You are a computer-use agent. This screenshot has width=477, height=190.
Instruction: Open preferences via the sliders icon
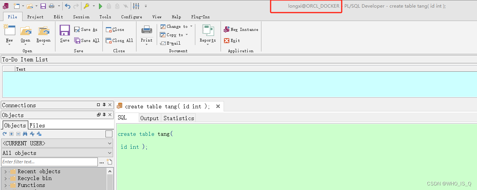[136, 6]
